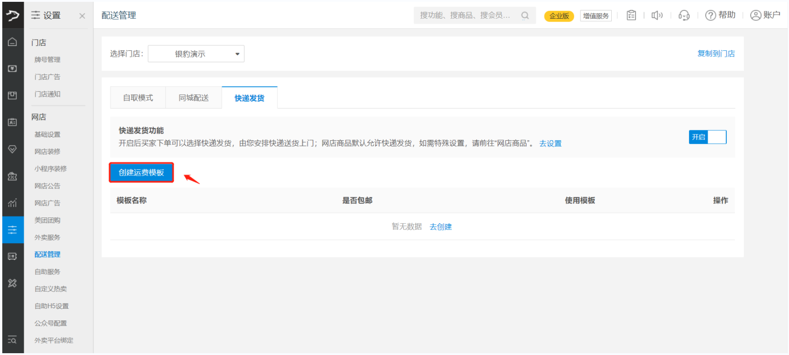Click the headset customer service icon
Image resolution: width=789 pixels, height=355 pixels.
pos(684,15)
